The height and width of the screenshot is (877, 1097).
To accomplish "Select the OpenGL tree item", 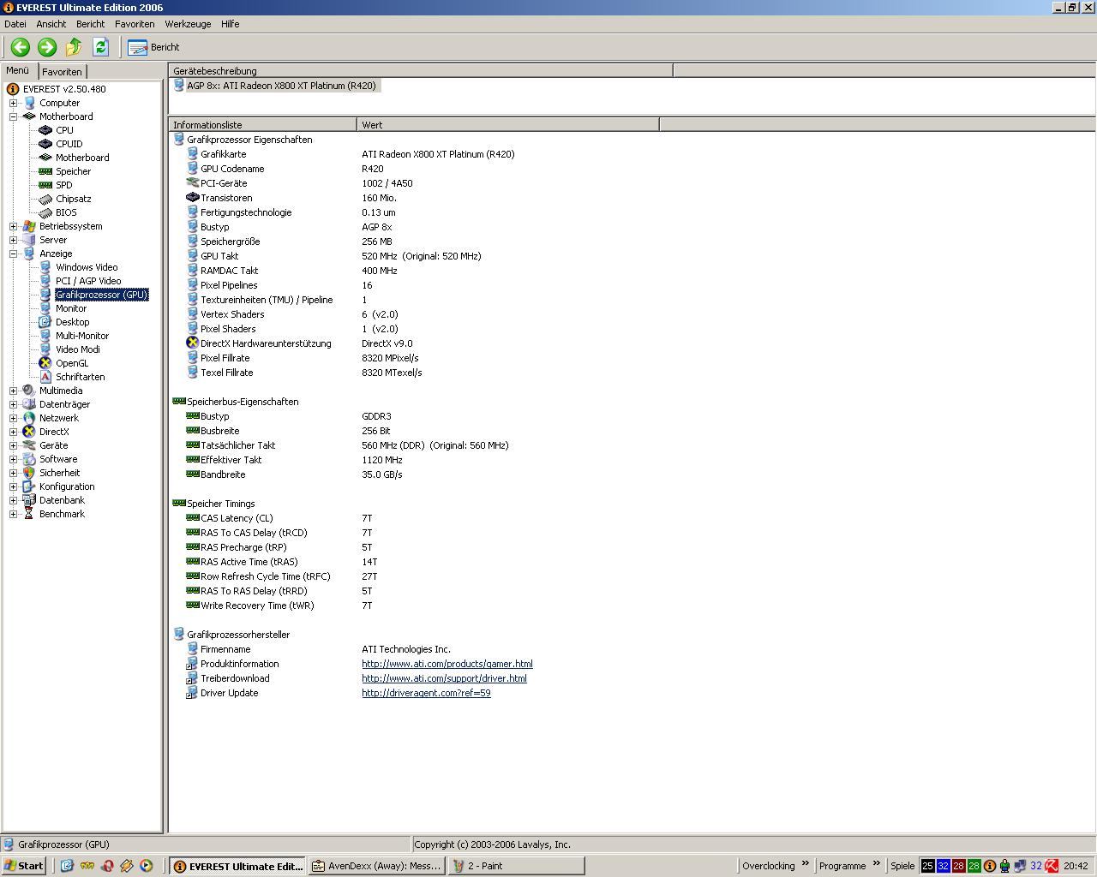I will tap(72, 363).
